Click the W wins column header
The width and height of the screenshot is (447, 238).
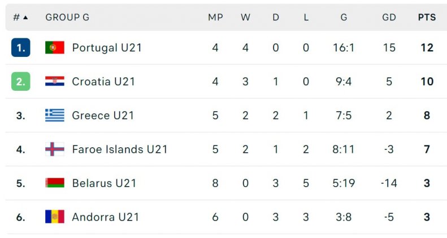coord(245,17)
